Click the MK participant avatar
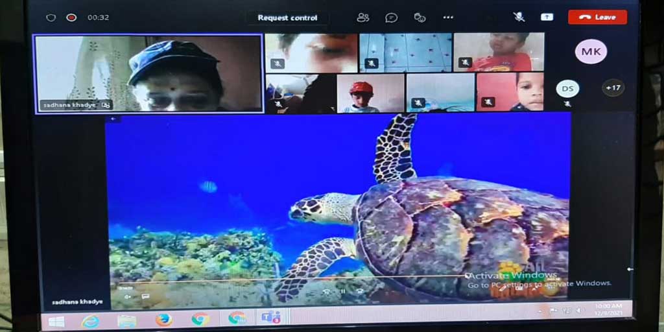Image resolution: width=664 pixels, height=332 pixels. 591,52
